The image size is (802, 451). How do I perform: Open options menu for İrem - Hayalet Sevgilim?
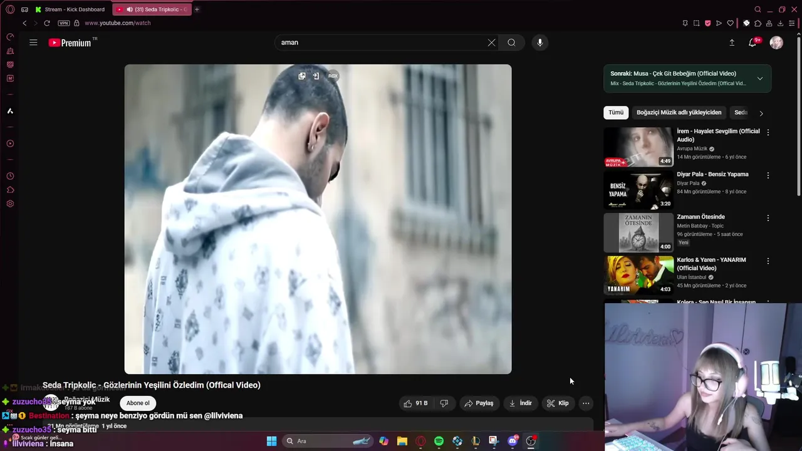(x=768, y=133)
